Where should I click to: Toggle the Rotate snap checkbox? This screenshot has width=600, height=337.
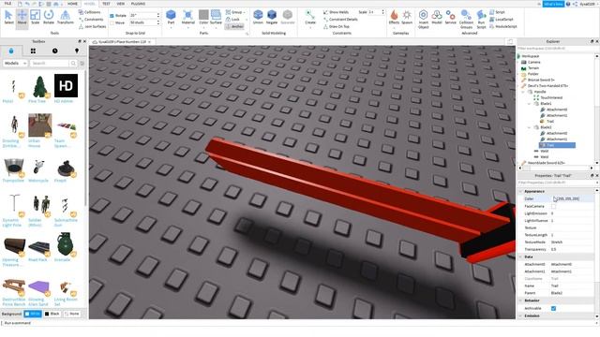[x=112, y=16]
